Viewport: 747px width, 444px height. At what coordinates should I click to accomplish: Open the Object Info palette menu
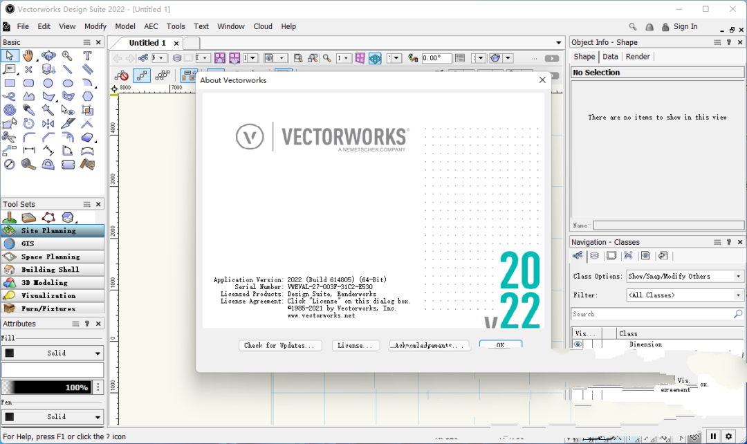717,42
